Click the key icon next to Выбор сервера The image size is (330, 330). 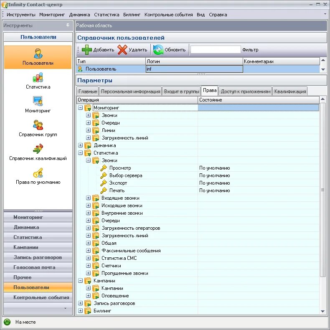(x=103, y=175)
